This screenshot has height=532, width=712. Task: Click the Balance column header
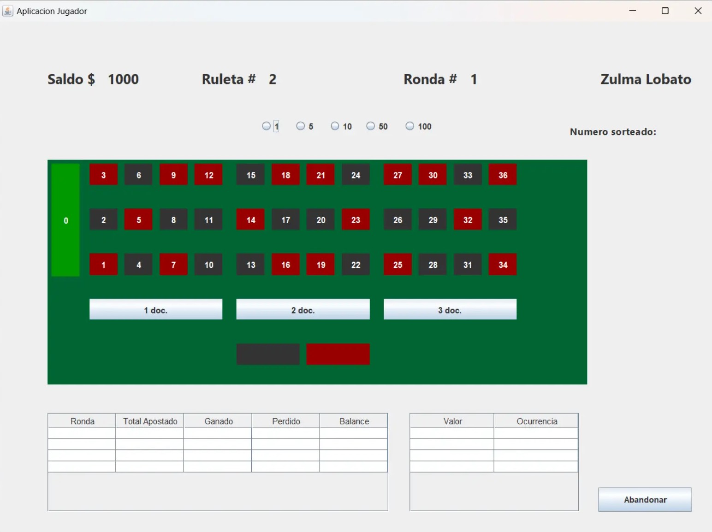pos(354,421)
